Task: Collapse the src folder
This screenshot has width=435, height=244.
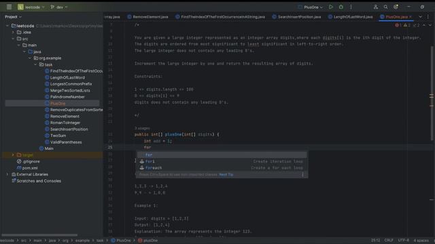Action: [13, 39]
